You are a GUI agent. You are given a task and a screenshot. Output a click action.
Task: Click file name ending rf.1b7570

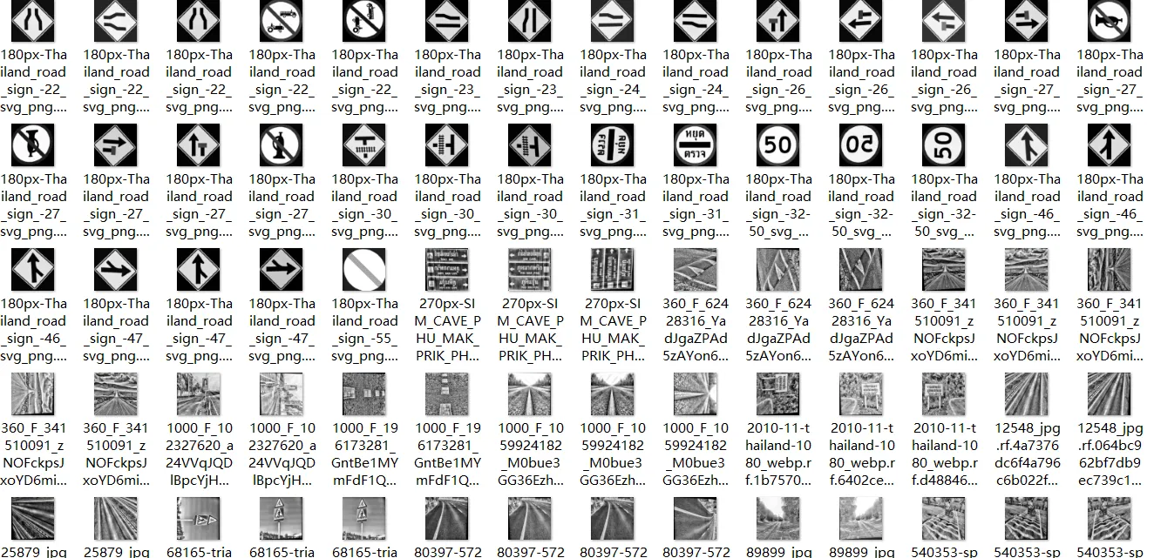pyautogui.click(x=778, y=454)
